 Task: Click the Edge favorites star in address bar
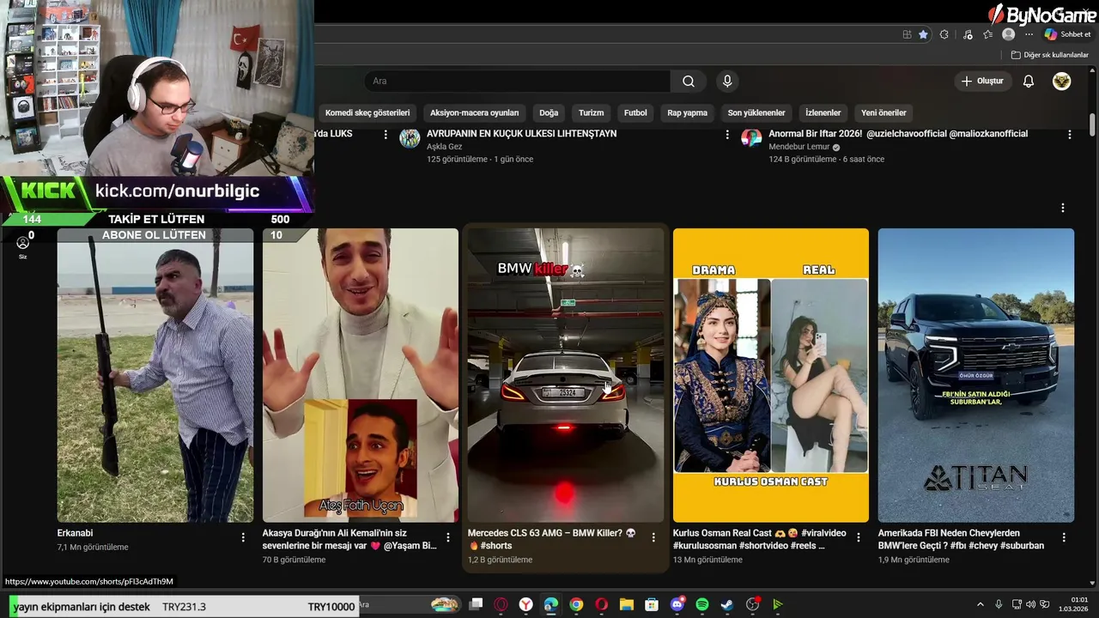tap(923, 34)
